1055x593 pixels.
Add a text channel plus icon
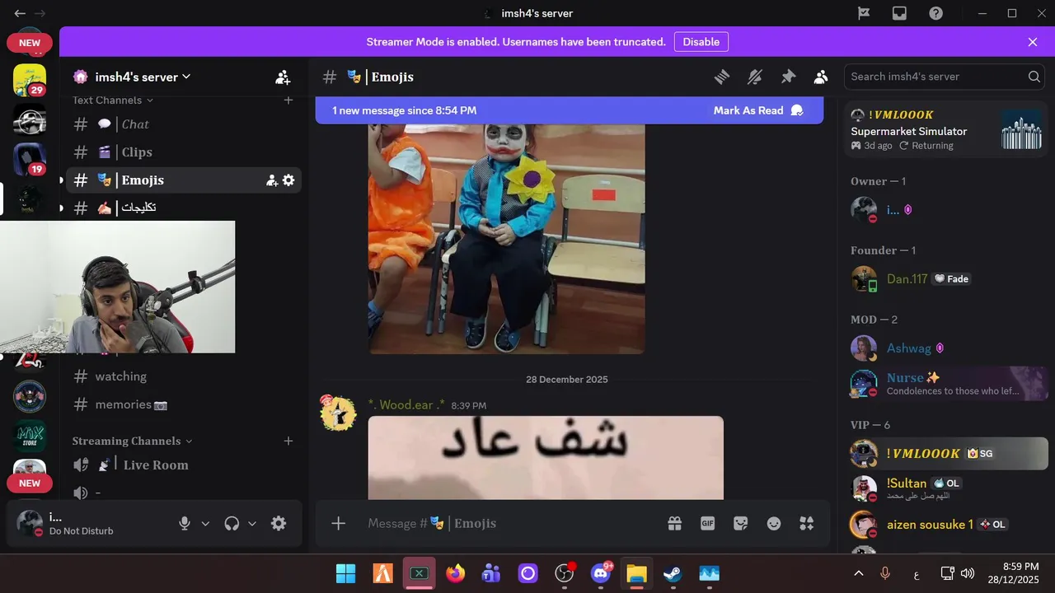point(288,100)
